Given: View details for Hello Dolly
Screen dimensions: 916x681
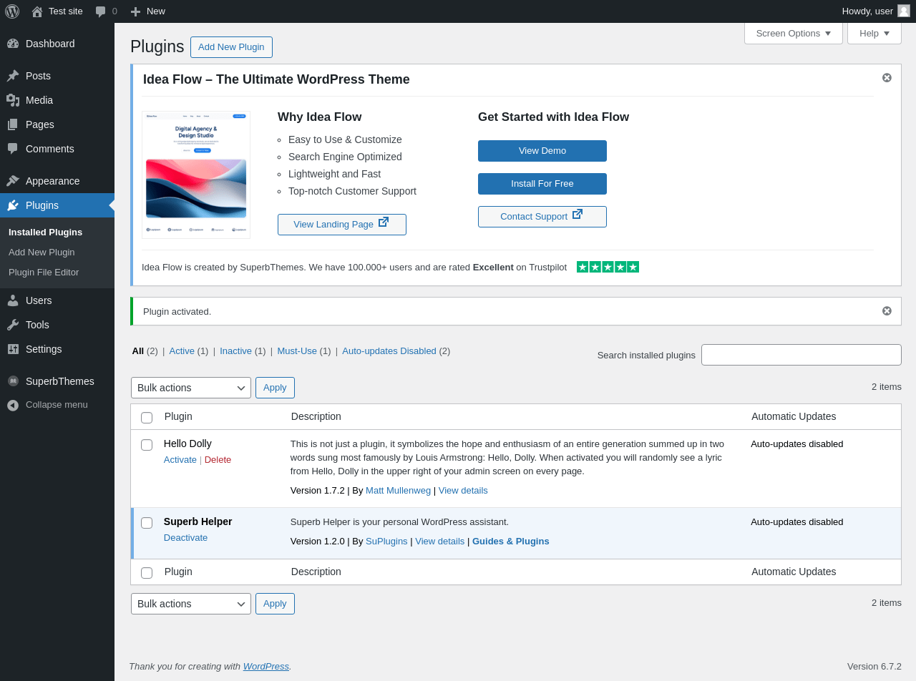Looking at the screenshot, I should point(463,490).
